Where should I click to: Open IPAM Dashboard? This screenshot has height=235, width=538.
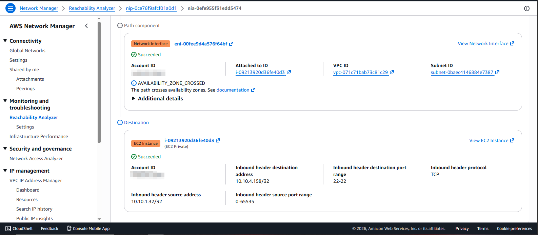coord(28,190)
